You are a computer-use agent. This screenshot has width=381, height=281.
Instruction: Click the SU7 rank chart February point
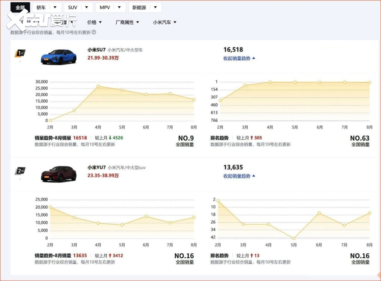pos(220,100)
